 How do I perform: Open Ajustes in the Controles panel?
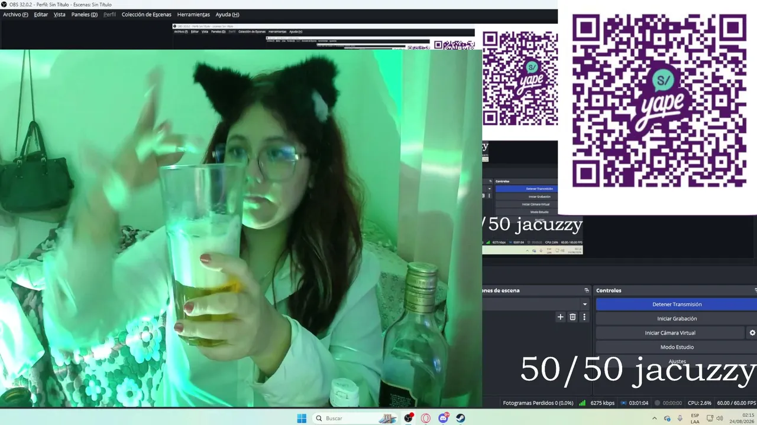tap(677, 361)
